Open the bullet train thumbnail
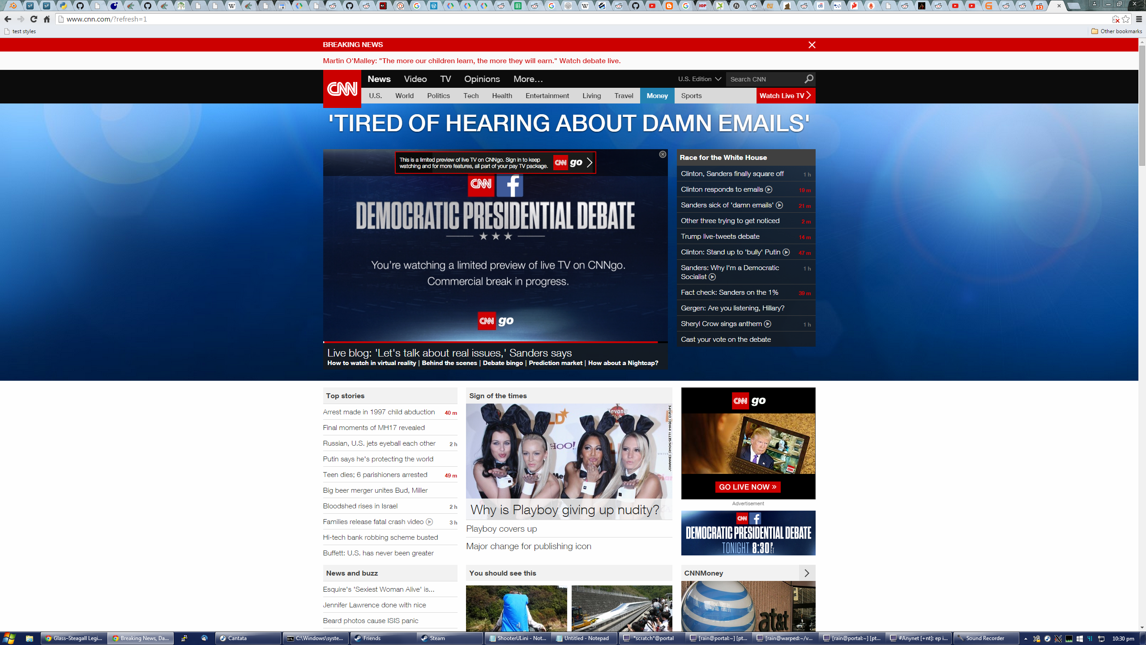This screenshot has width=1146, height=645. coord(622,608)
